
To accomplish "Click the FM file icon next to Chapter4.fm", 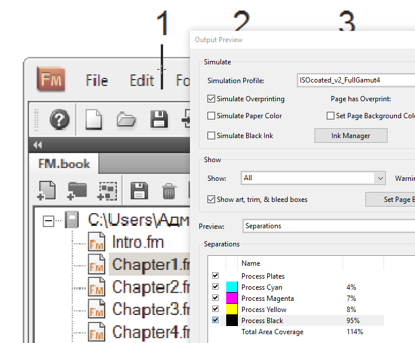I will 96,331.
